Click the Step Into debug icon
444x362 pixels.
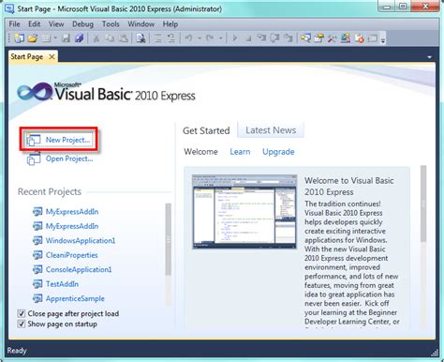tap(261, 38)
